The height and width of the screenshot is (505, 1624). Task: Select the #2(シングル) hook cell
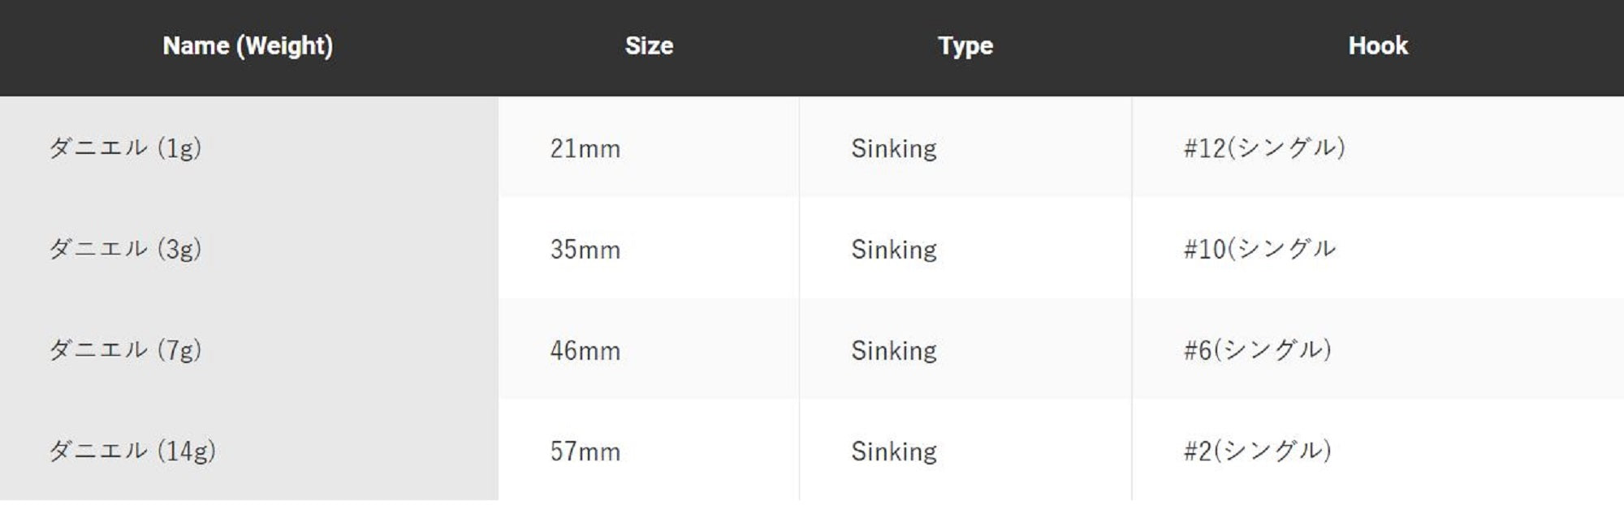tap(1257, 451)
